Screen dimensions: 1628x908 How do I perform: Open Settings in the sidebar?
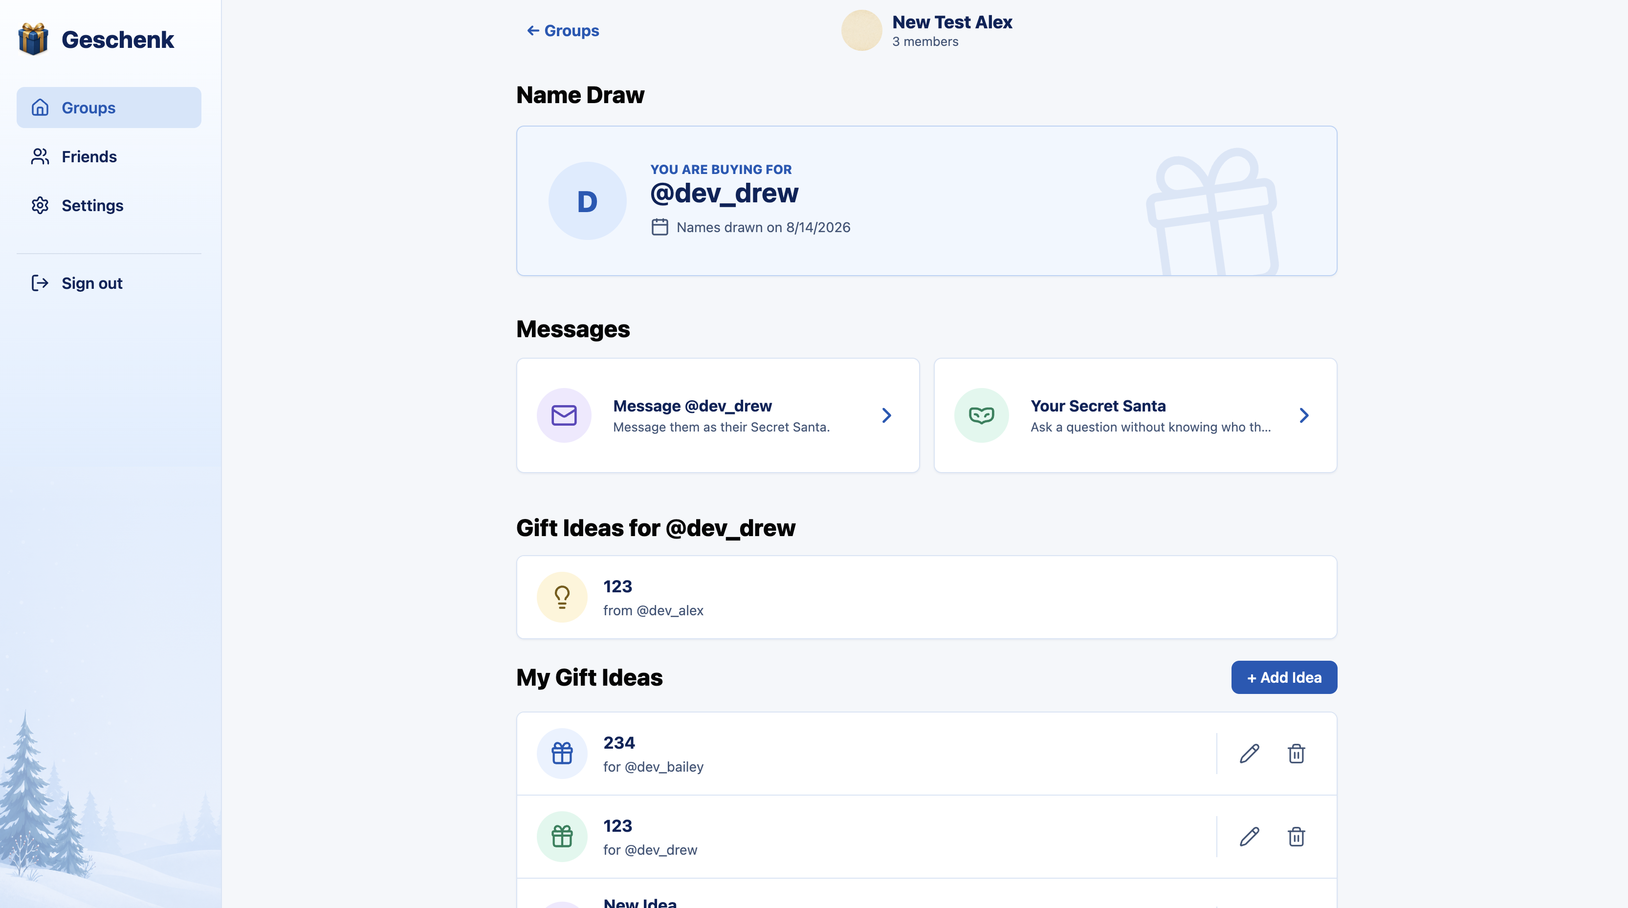[109, 205]
